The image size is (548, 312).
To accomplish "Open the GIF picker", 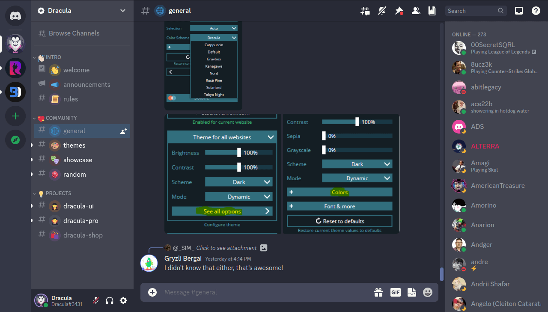I will (x=395, y=292).
